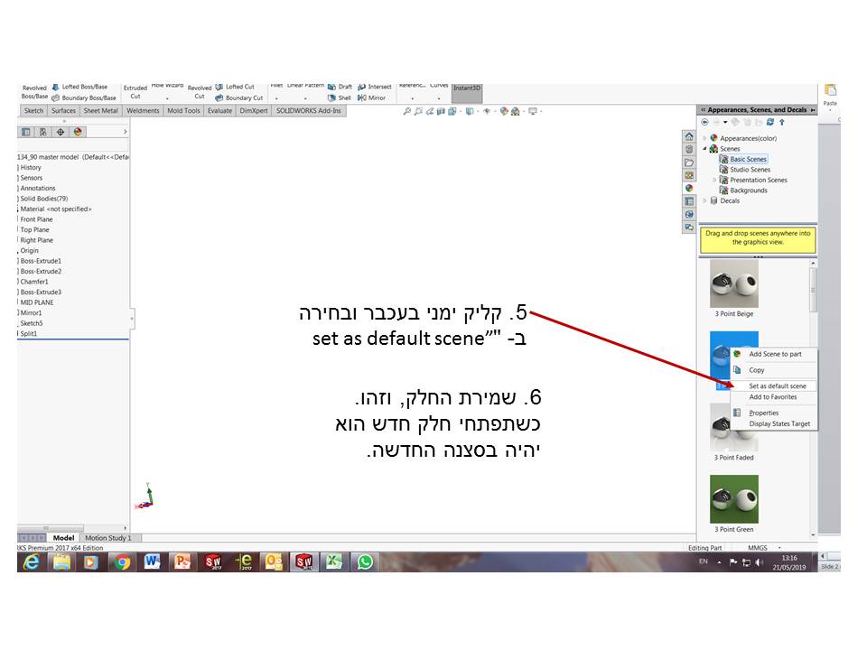Viewport: 867px width, 650px height.
Task: Collapse the Scenes tree node
Action: coord(704,149)
